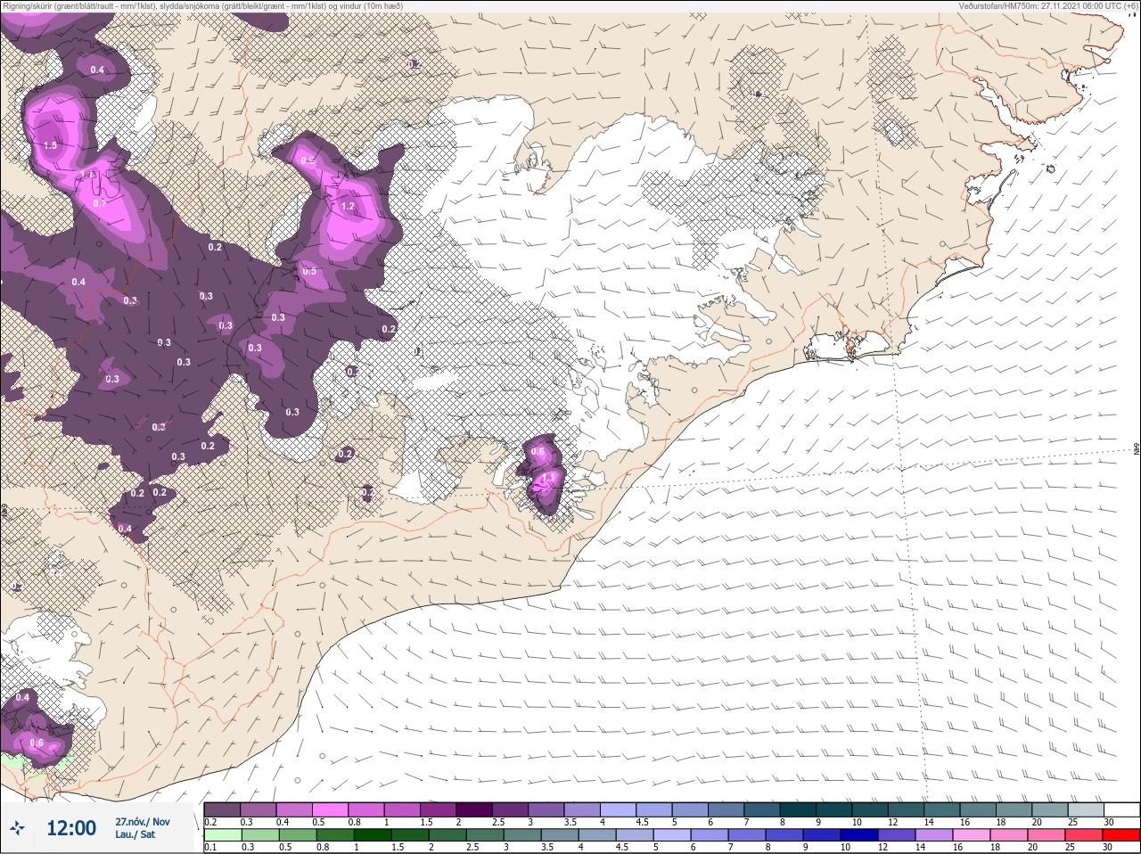This screenshot has width=1141, height=854.
Task: Click the 1.5 precipitation value on map
Action: (x=50, y=145)
